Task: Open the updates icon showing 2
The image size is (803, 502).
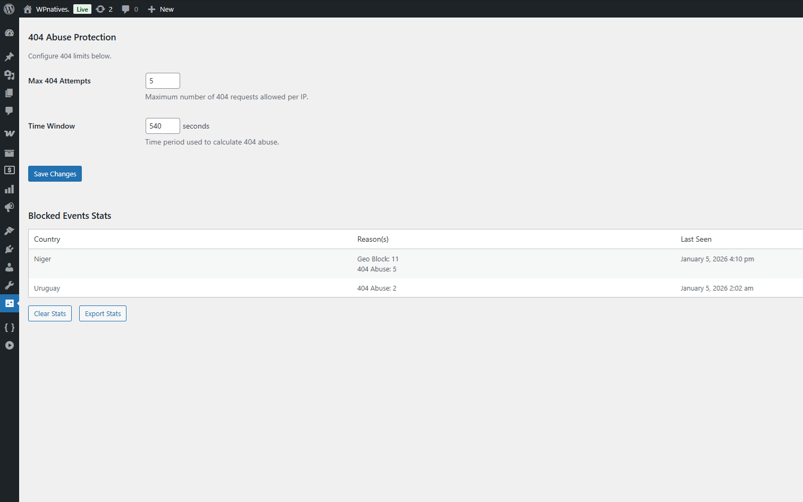Action: (100, 9)
